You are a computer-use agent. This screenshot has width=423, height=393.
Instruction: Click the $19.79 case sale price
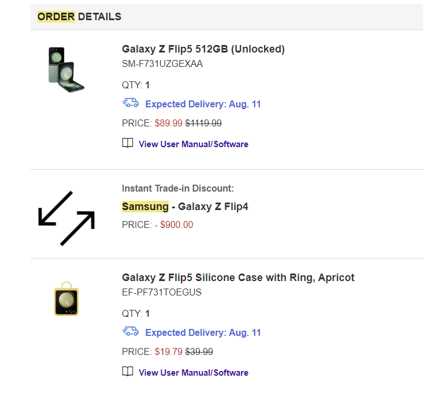(169, 351)
